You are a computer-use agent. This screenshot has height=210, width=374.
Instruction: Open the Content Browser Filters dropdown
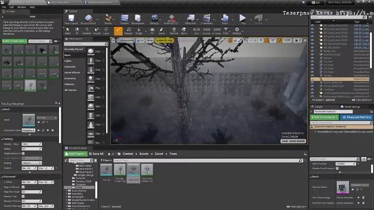tap(106, 160)
